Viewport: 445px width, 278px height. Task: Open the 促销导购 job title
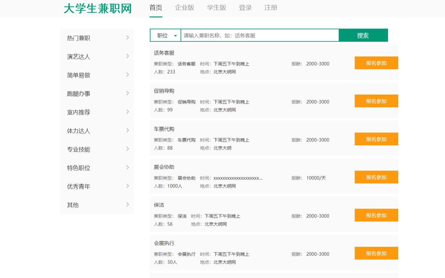point(164,91)
